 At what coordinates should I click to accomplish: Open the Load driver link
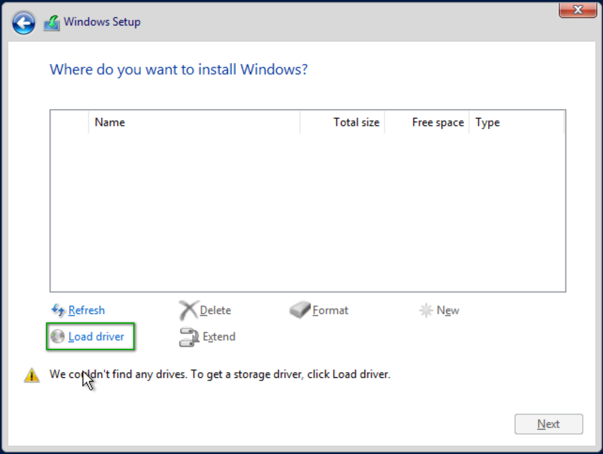96,336
